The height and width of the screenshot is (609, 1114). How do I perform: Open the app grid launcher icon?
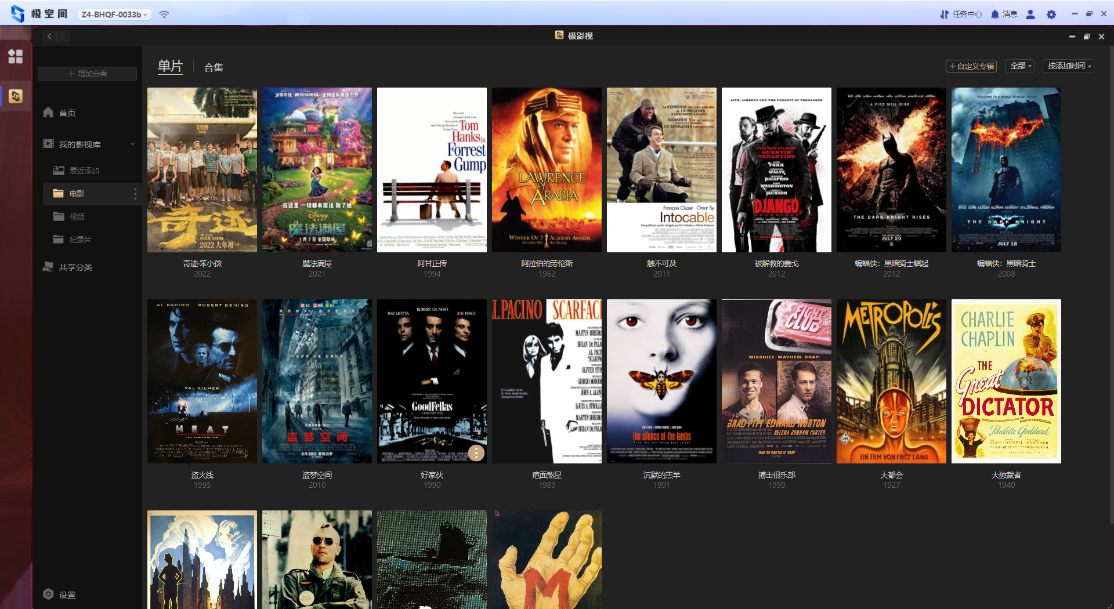[x=16, y=56]
